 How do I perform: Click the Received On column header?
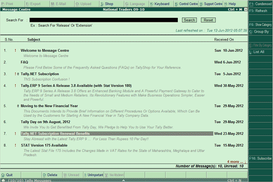pyautogui.click(x=224, y=40)
